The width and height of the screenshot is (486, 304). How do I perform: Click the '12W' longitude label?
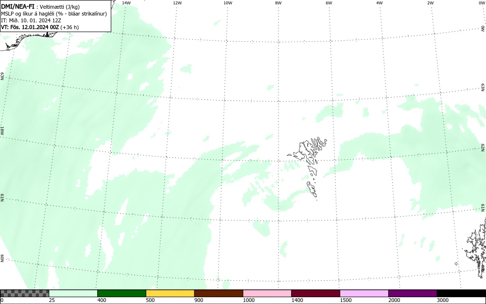click(x=177, y=3)
